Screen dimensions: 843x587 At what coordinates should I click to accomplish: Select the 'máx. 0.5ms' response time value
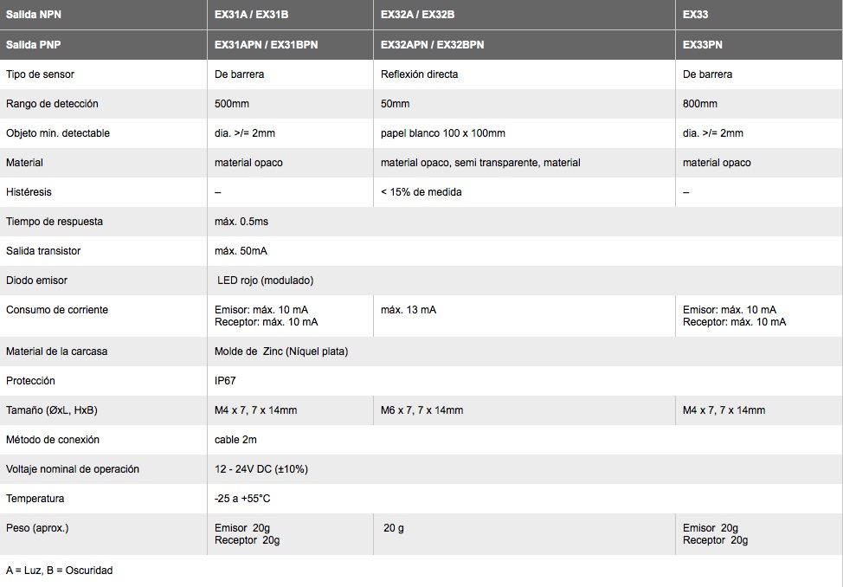tap(241, 222)
